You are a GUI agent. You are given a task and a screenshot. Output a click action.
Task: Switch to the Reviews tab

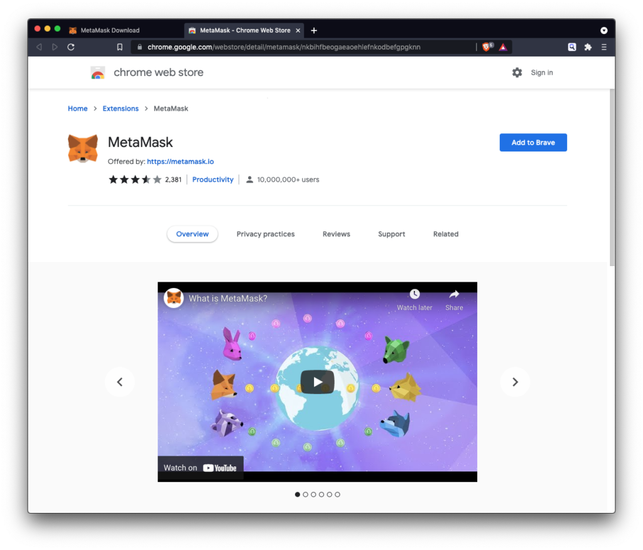337,234
